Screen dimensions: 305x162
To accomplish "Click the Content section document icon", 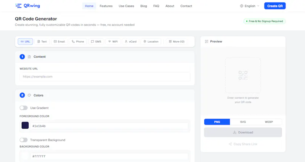I will coord(29,57).
